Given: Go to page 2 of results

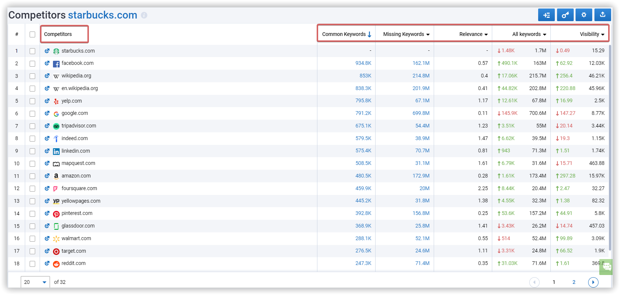Looking at the screenshot, I should coord(574,282).
